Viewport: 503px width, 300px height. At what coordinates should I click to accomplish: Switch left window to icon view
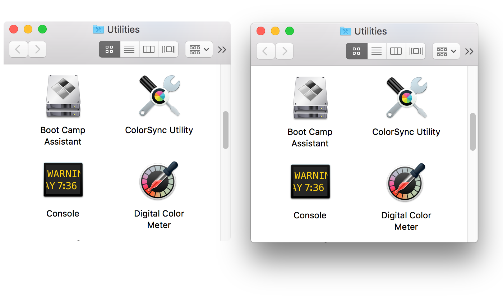(x=109, y=49)
